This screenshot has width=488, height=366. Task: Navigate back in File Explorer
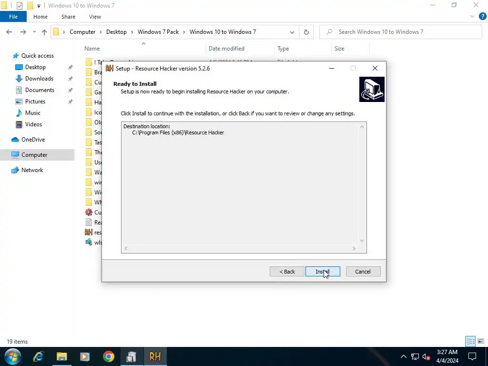[x=9, y=32]
